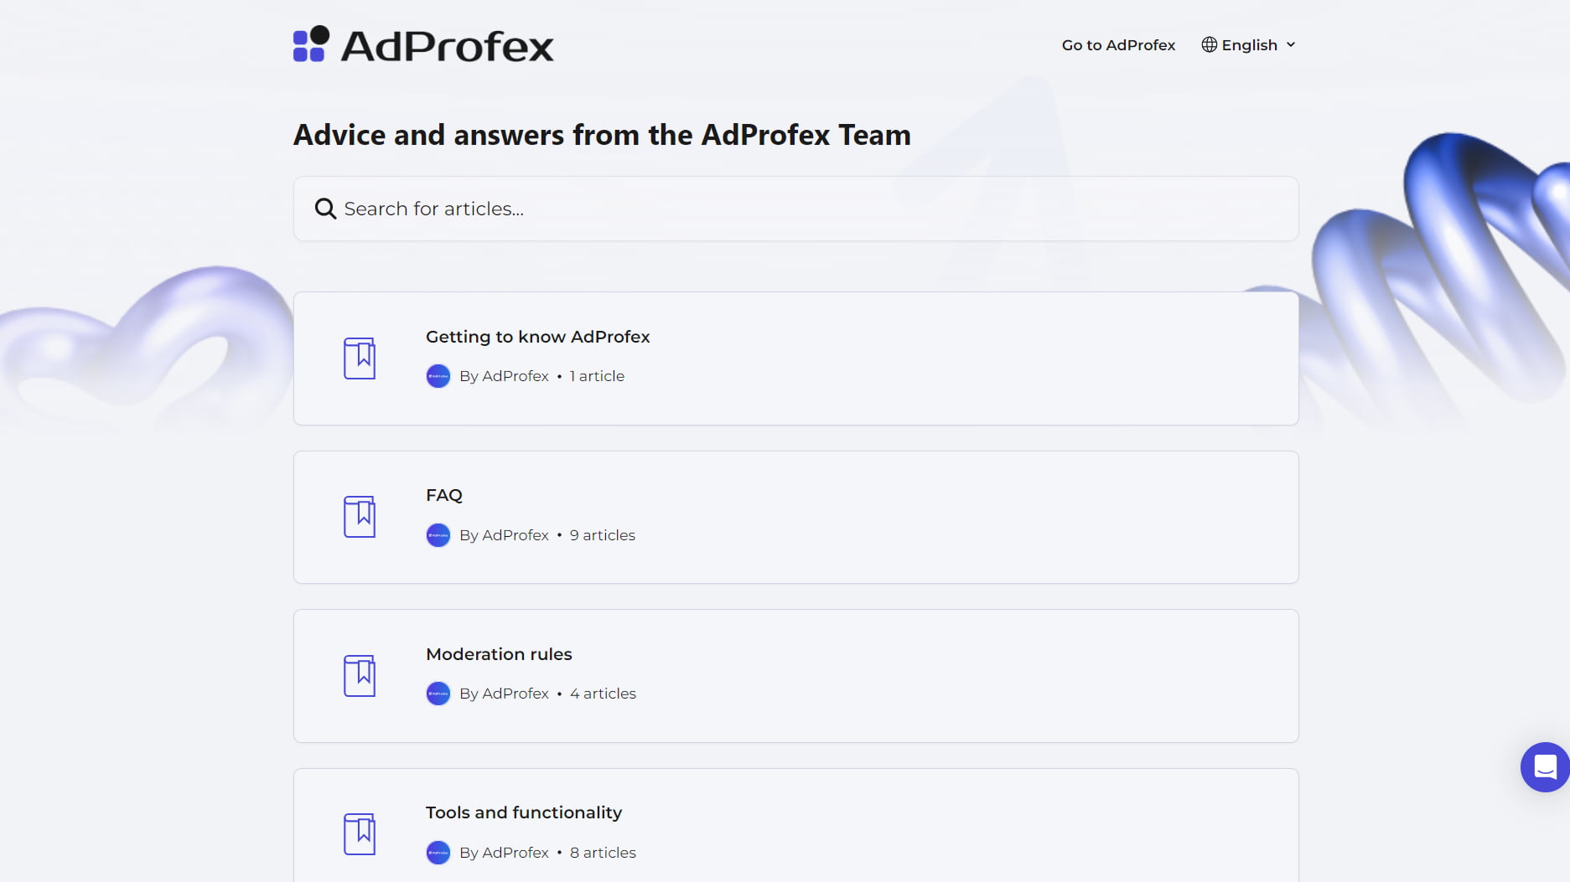Open the Go to AdProfex link

click(1118, 45)
